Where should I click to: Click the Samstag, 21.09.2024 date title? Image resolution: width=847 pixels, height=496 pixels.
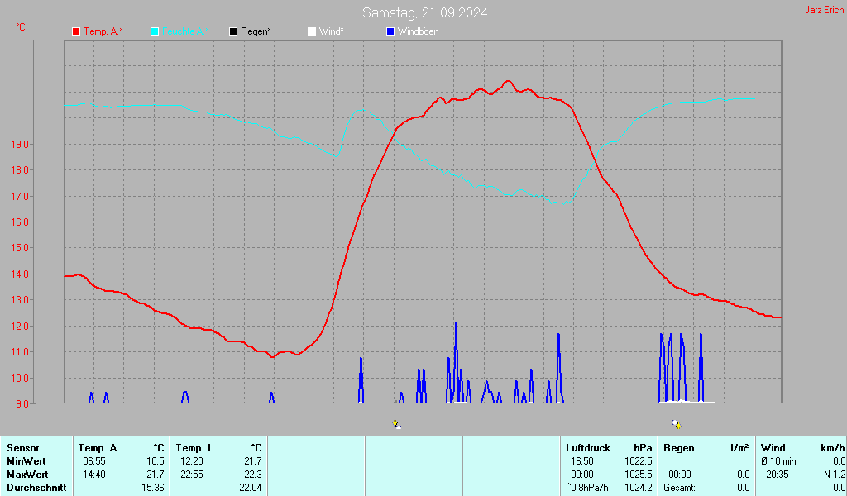coord(424,12)
